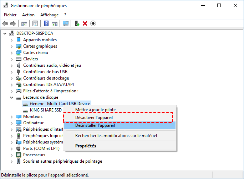Minimize the Device Manager window
The image size is (244, 179).
click(203, 5)
